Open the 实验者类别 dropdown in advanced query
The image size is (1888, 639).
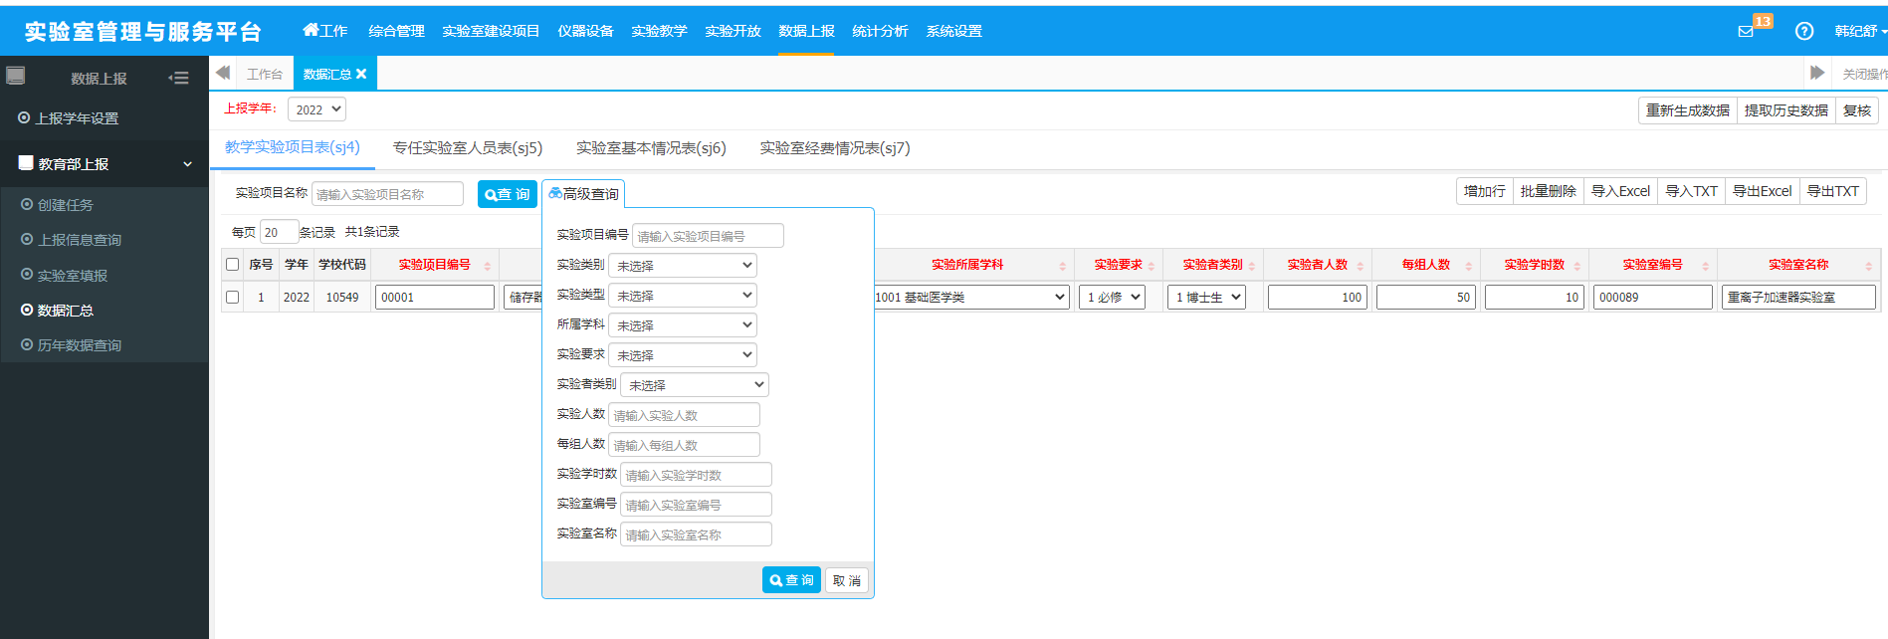click(695, 385)
